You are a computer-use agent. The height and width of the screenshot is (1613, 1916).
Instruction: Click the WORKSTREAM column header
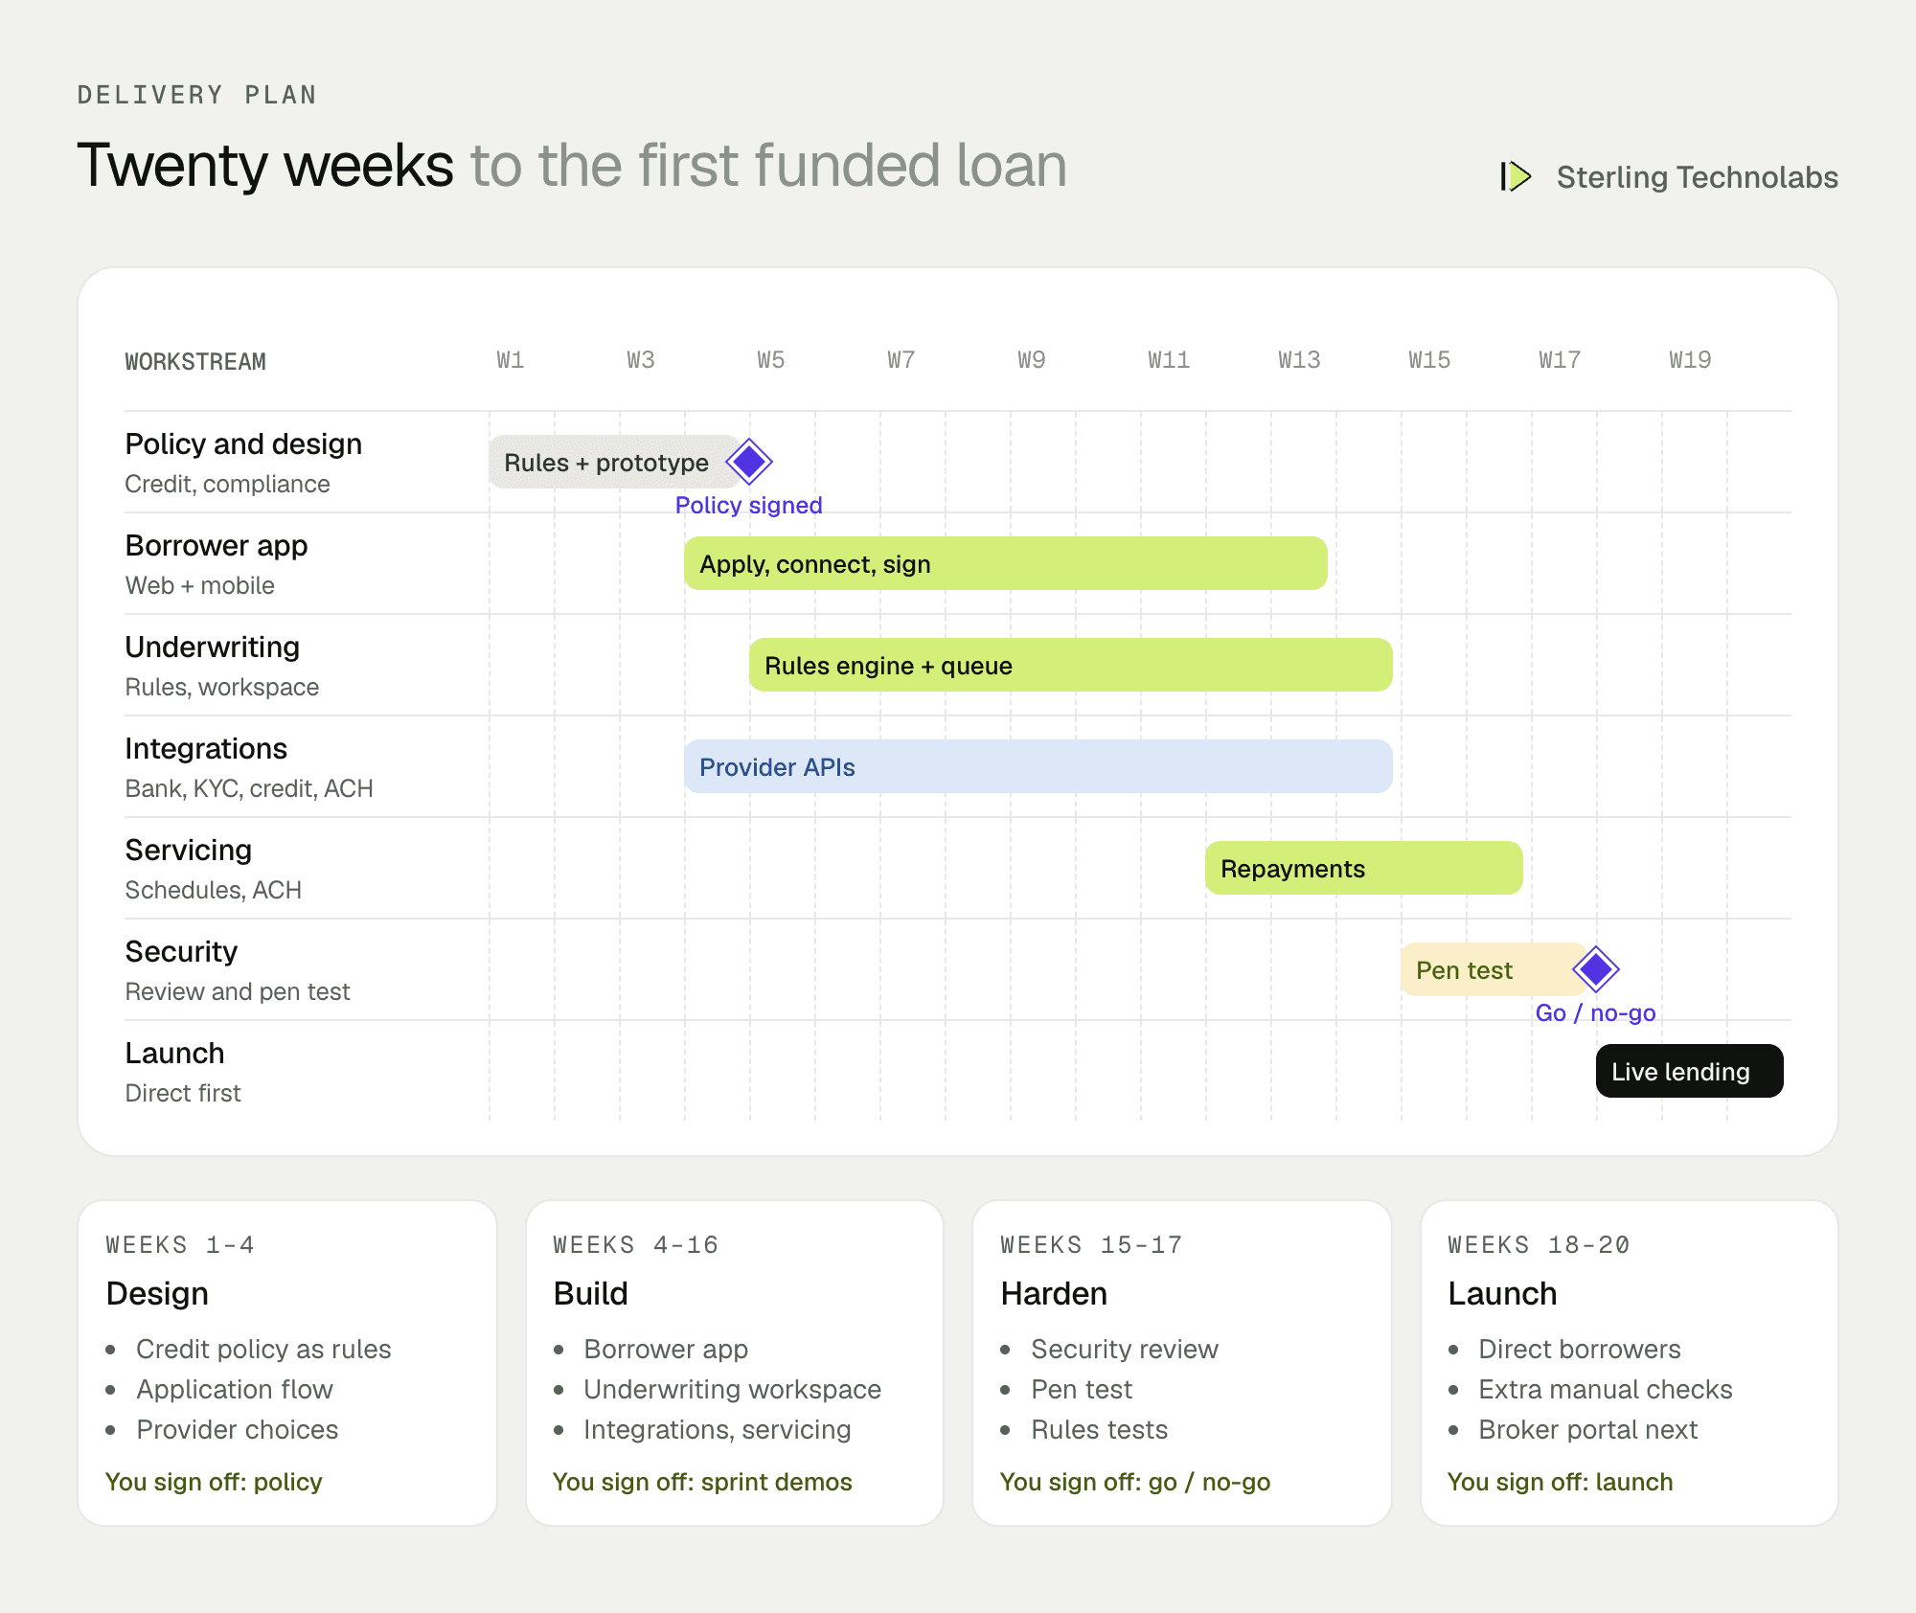pyautogui.click(x=195, y=362)
